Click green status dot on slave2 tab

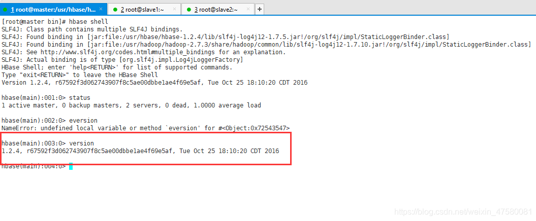point(188,10)
